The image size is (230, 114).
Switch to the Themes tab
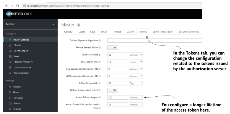117,32
